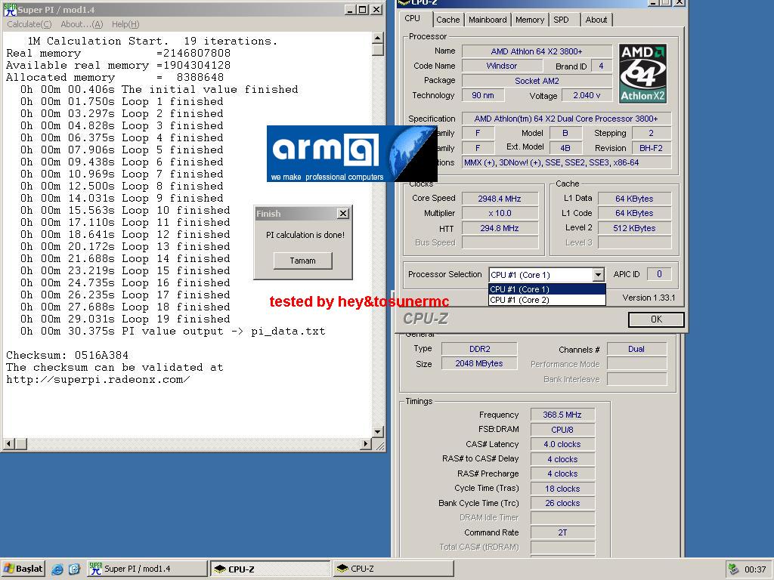Click the FSB:DRAM value CPU/8
This screenshot has height=580, width=774.
coord(562,430)
